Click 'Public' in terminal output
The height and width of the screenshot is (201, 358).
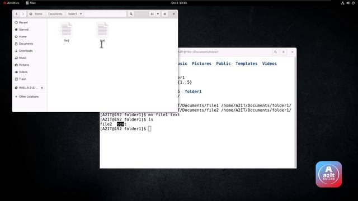click(223, 64)
